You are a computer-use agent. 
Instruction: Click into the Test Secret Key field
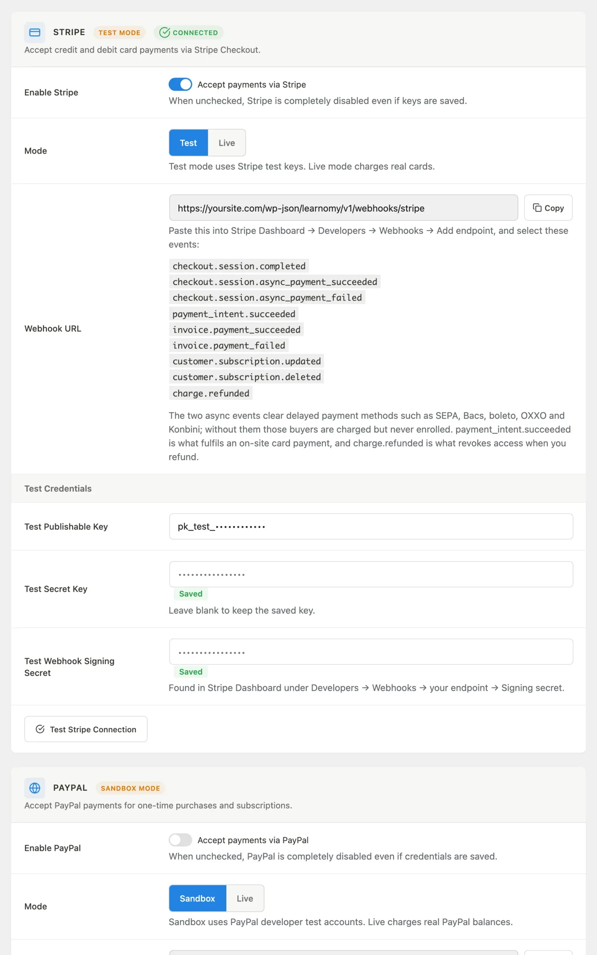371,574
